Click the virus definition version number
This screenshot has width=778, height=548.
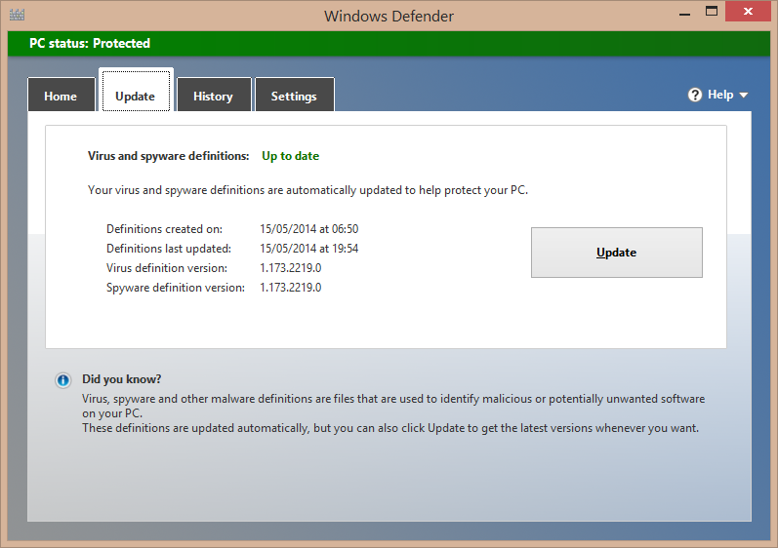pyautogui.click(x=290, y=268)
